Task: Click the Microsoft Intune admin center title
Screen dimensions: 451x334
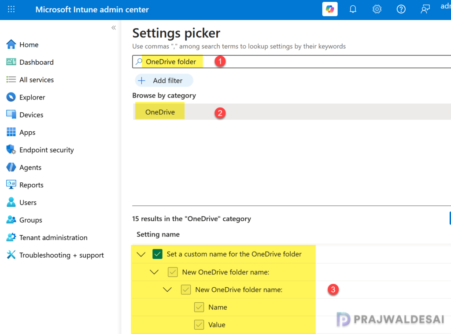Action: (x=92, y=10)
